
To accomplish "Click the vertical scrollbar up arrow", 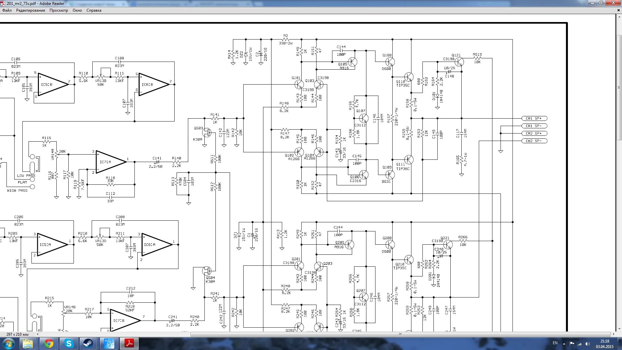I will click(x=619, y=16).
